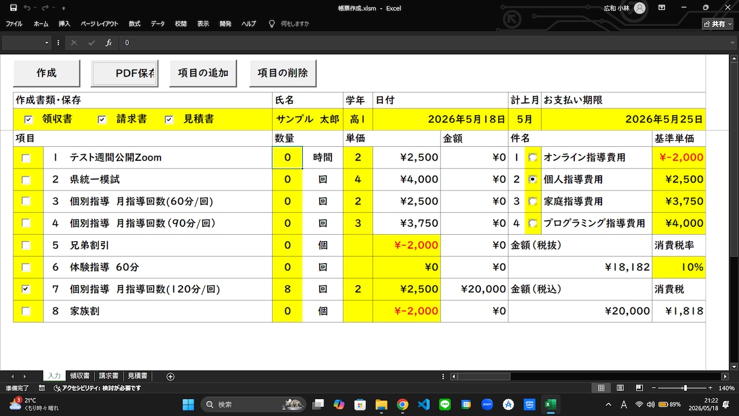
Task: Toggle the 領収書 checkbox
Action: (28, 119)
